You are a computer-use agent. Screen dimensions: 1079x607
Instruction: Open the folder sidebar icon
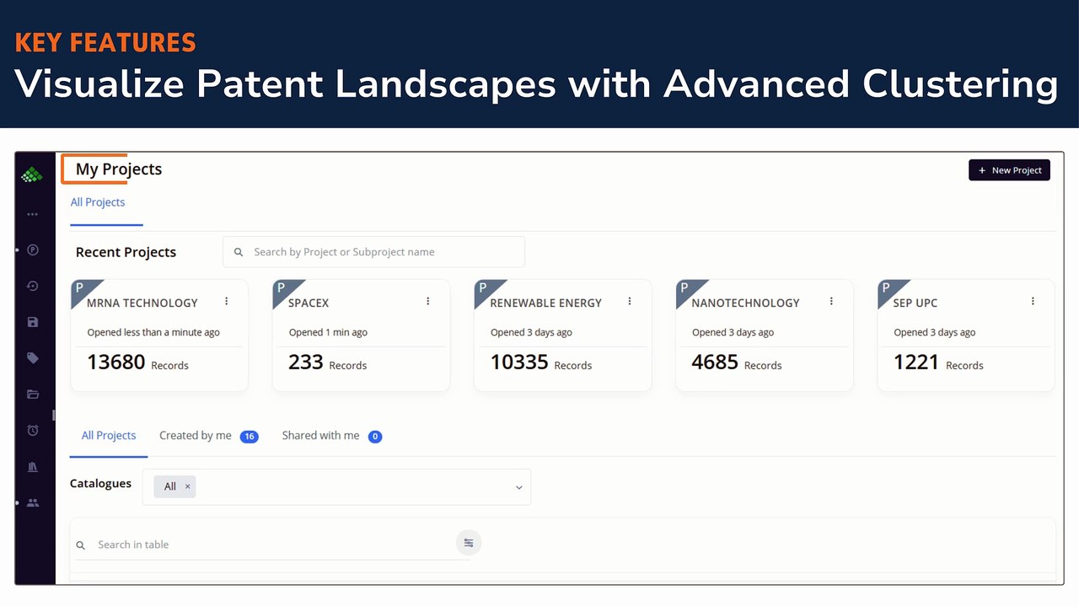[33, 394]
